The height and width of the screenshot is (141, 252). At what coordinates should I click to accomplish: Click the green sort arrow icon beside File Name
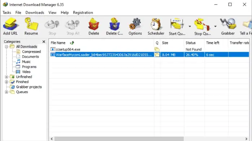click(72, 43)
